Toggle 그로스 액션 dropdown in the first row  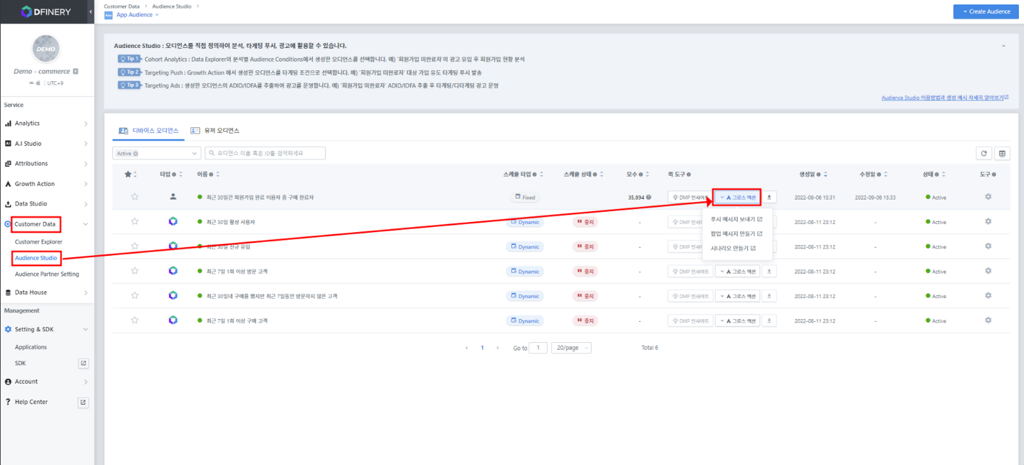pos(737,197)
